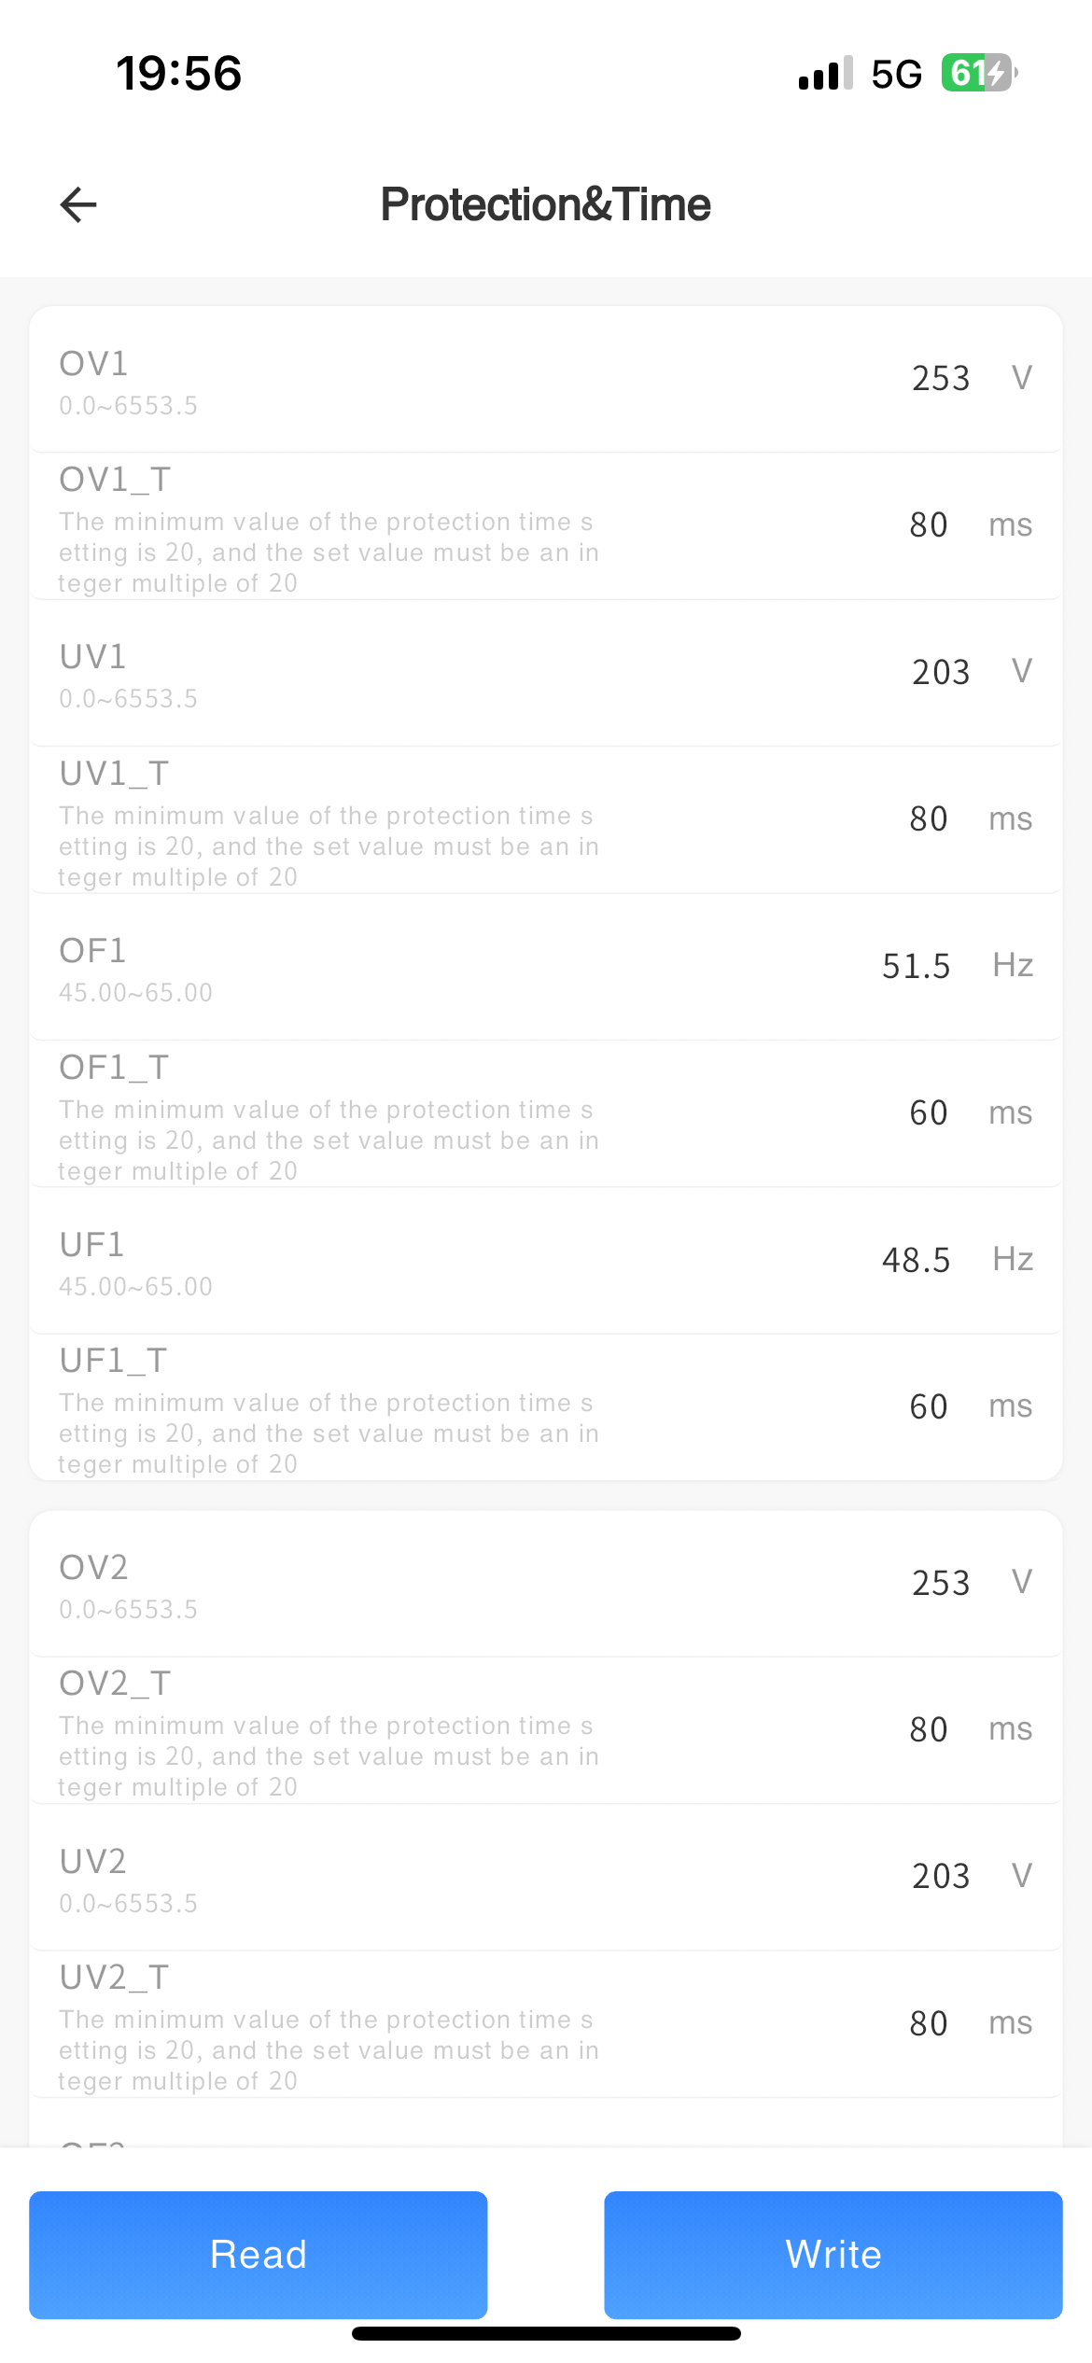The image size is (1092, 2363).
Task: Edit the UV1_T protection time value
Action: pos(928,819)
